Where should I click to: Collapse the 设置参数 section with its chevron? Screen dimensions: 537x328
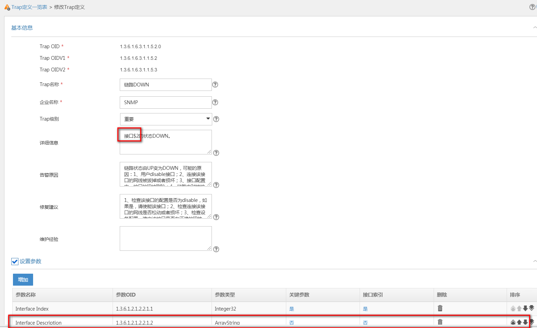(x=535, y=261)
